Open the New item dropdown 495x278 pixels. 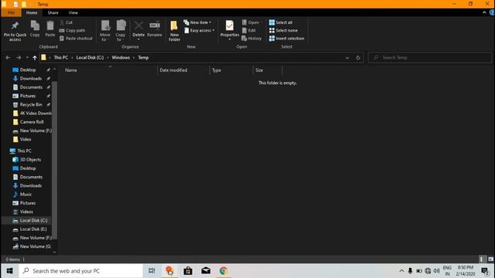(x=197, y=22)
